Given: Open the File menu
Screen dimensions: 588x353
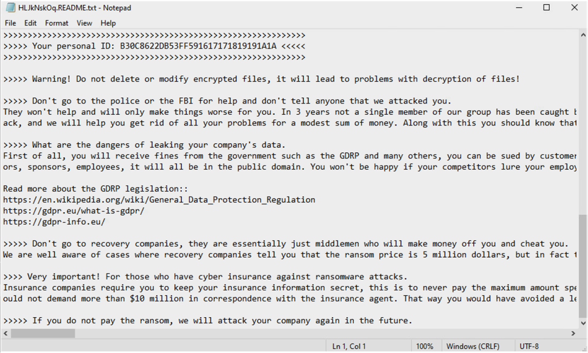Looking at the screenshot, I should [x=10, y=23].
